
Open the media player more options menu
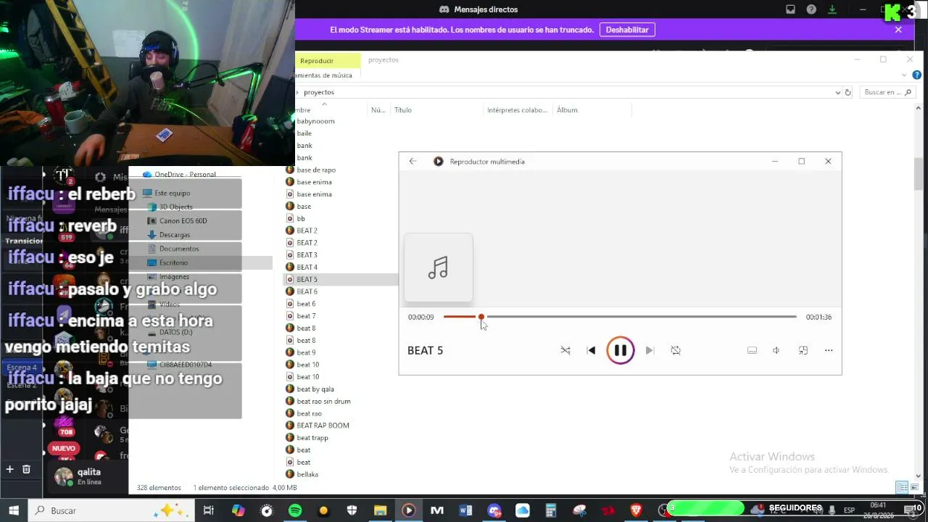click(x=829, y=350)
